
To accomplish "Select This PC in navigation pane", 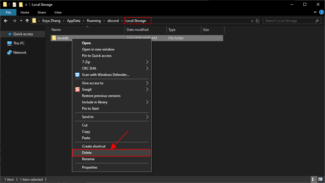I will [x=19, y=43].
